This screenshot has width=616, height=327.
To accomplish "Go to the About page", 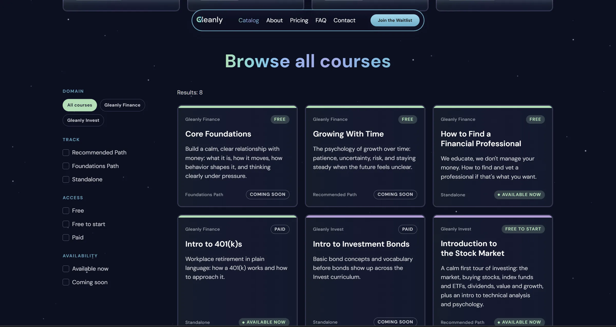I will (274, 20).
